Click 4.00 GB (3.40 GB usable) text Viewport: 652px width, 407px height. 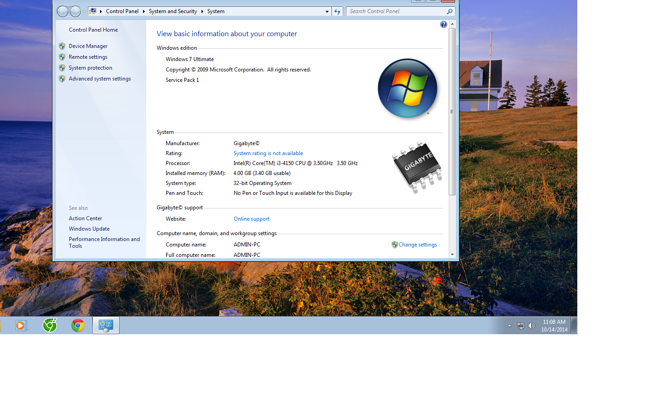pyautogui.click(x=262, y=173)
